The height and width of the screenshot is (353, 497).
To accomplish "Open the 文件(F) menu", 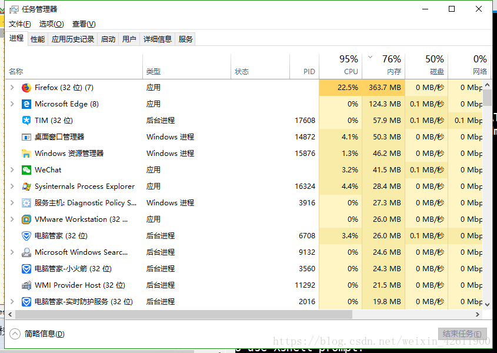I will pos(19,24).
